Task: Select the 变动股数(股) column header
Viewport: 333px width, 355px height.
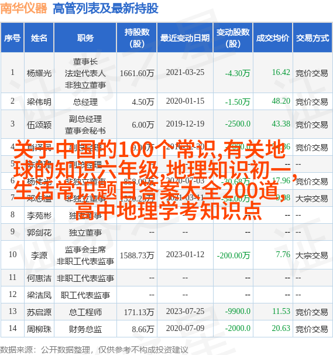Action: pyautogui.click(x=233, y=38)
